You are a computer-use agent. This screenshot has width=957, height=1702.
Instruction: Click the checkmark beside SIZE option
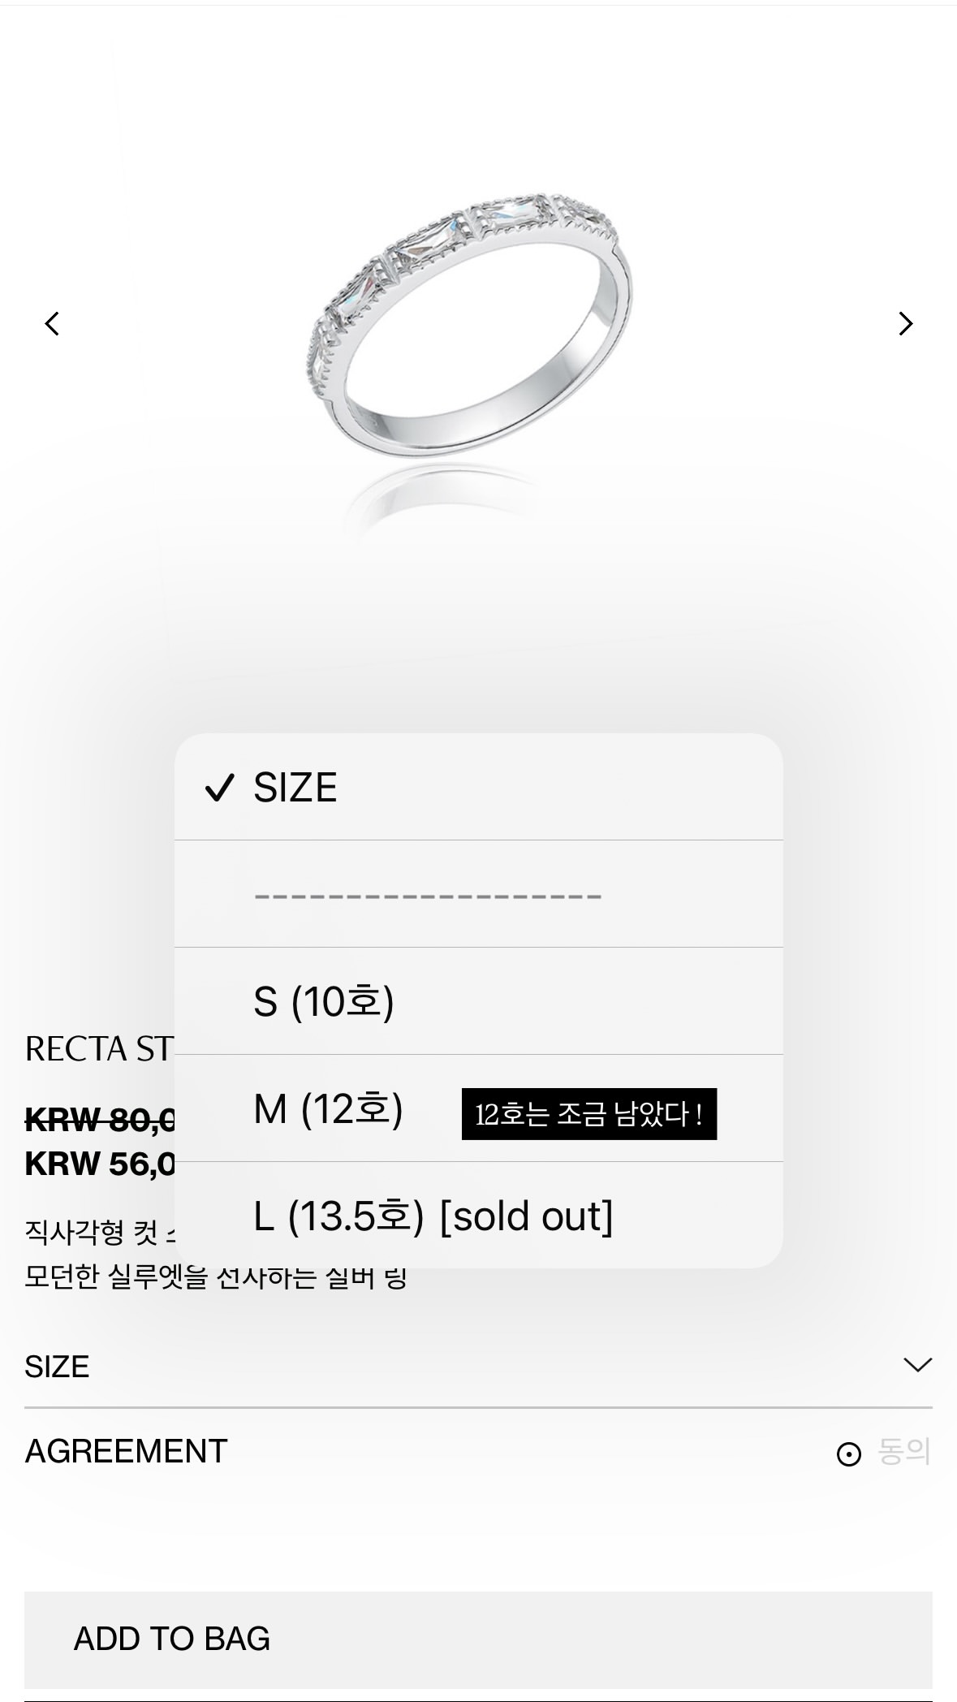coord(219,788)
